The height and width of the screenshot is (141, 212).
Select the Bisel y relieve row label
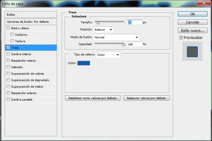[20, 28]
